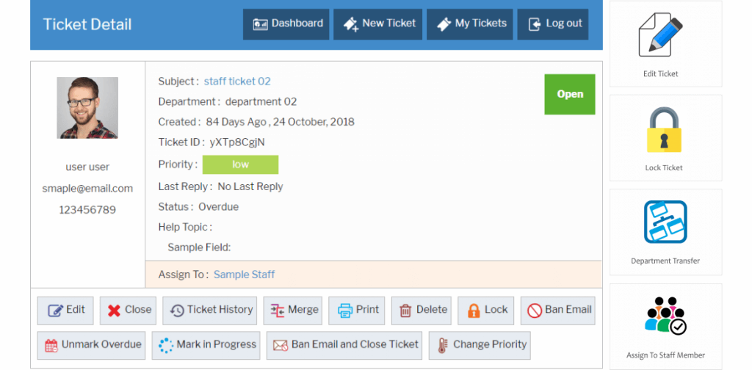
Task: Click Mark in Progress
Action: tap(206, 345)
